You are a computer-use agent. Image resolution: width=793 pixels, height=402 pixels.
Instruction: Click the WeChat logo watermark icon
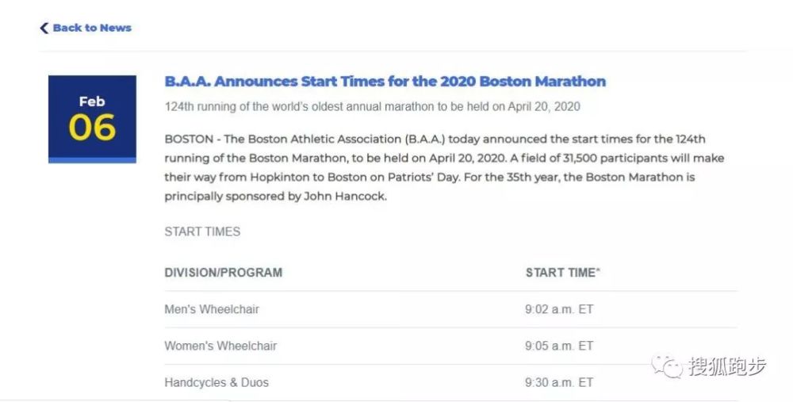click(667, 366)
